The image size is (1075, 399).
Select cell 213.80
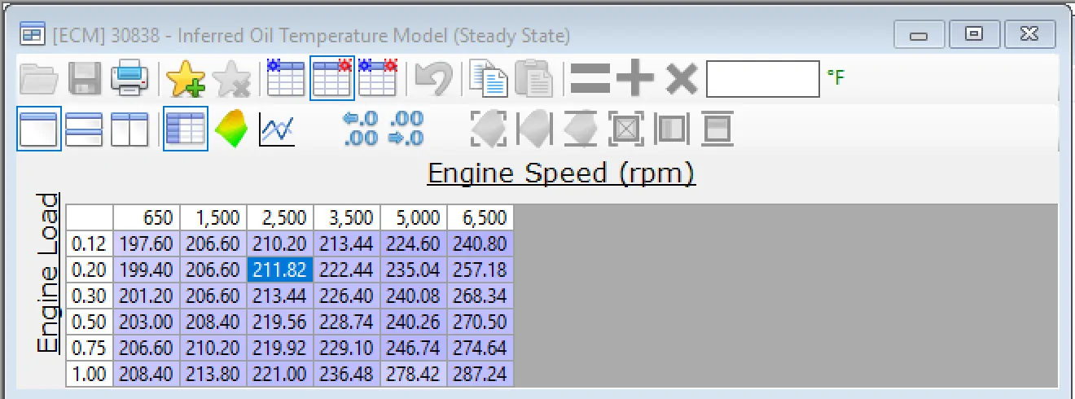coord(213,374)
